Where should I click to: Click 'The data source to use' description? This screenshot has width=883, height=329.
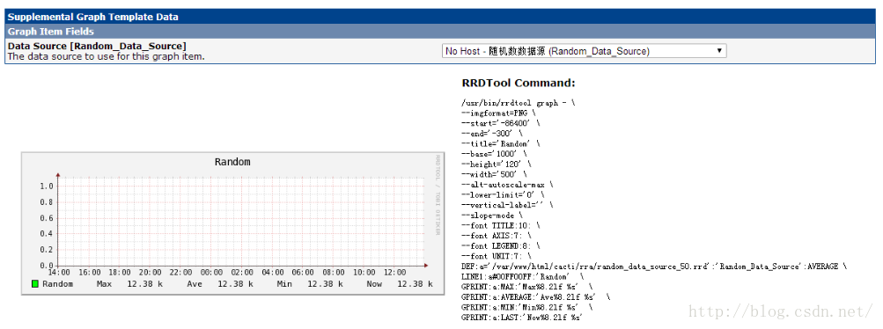[x=106, y=56]
